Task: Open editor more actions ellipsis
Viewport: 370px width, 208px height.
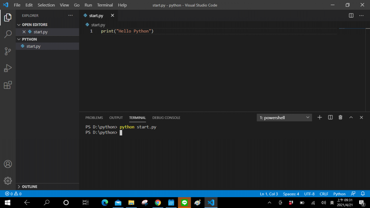Action: click(361, 16)
